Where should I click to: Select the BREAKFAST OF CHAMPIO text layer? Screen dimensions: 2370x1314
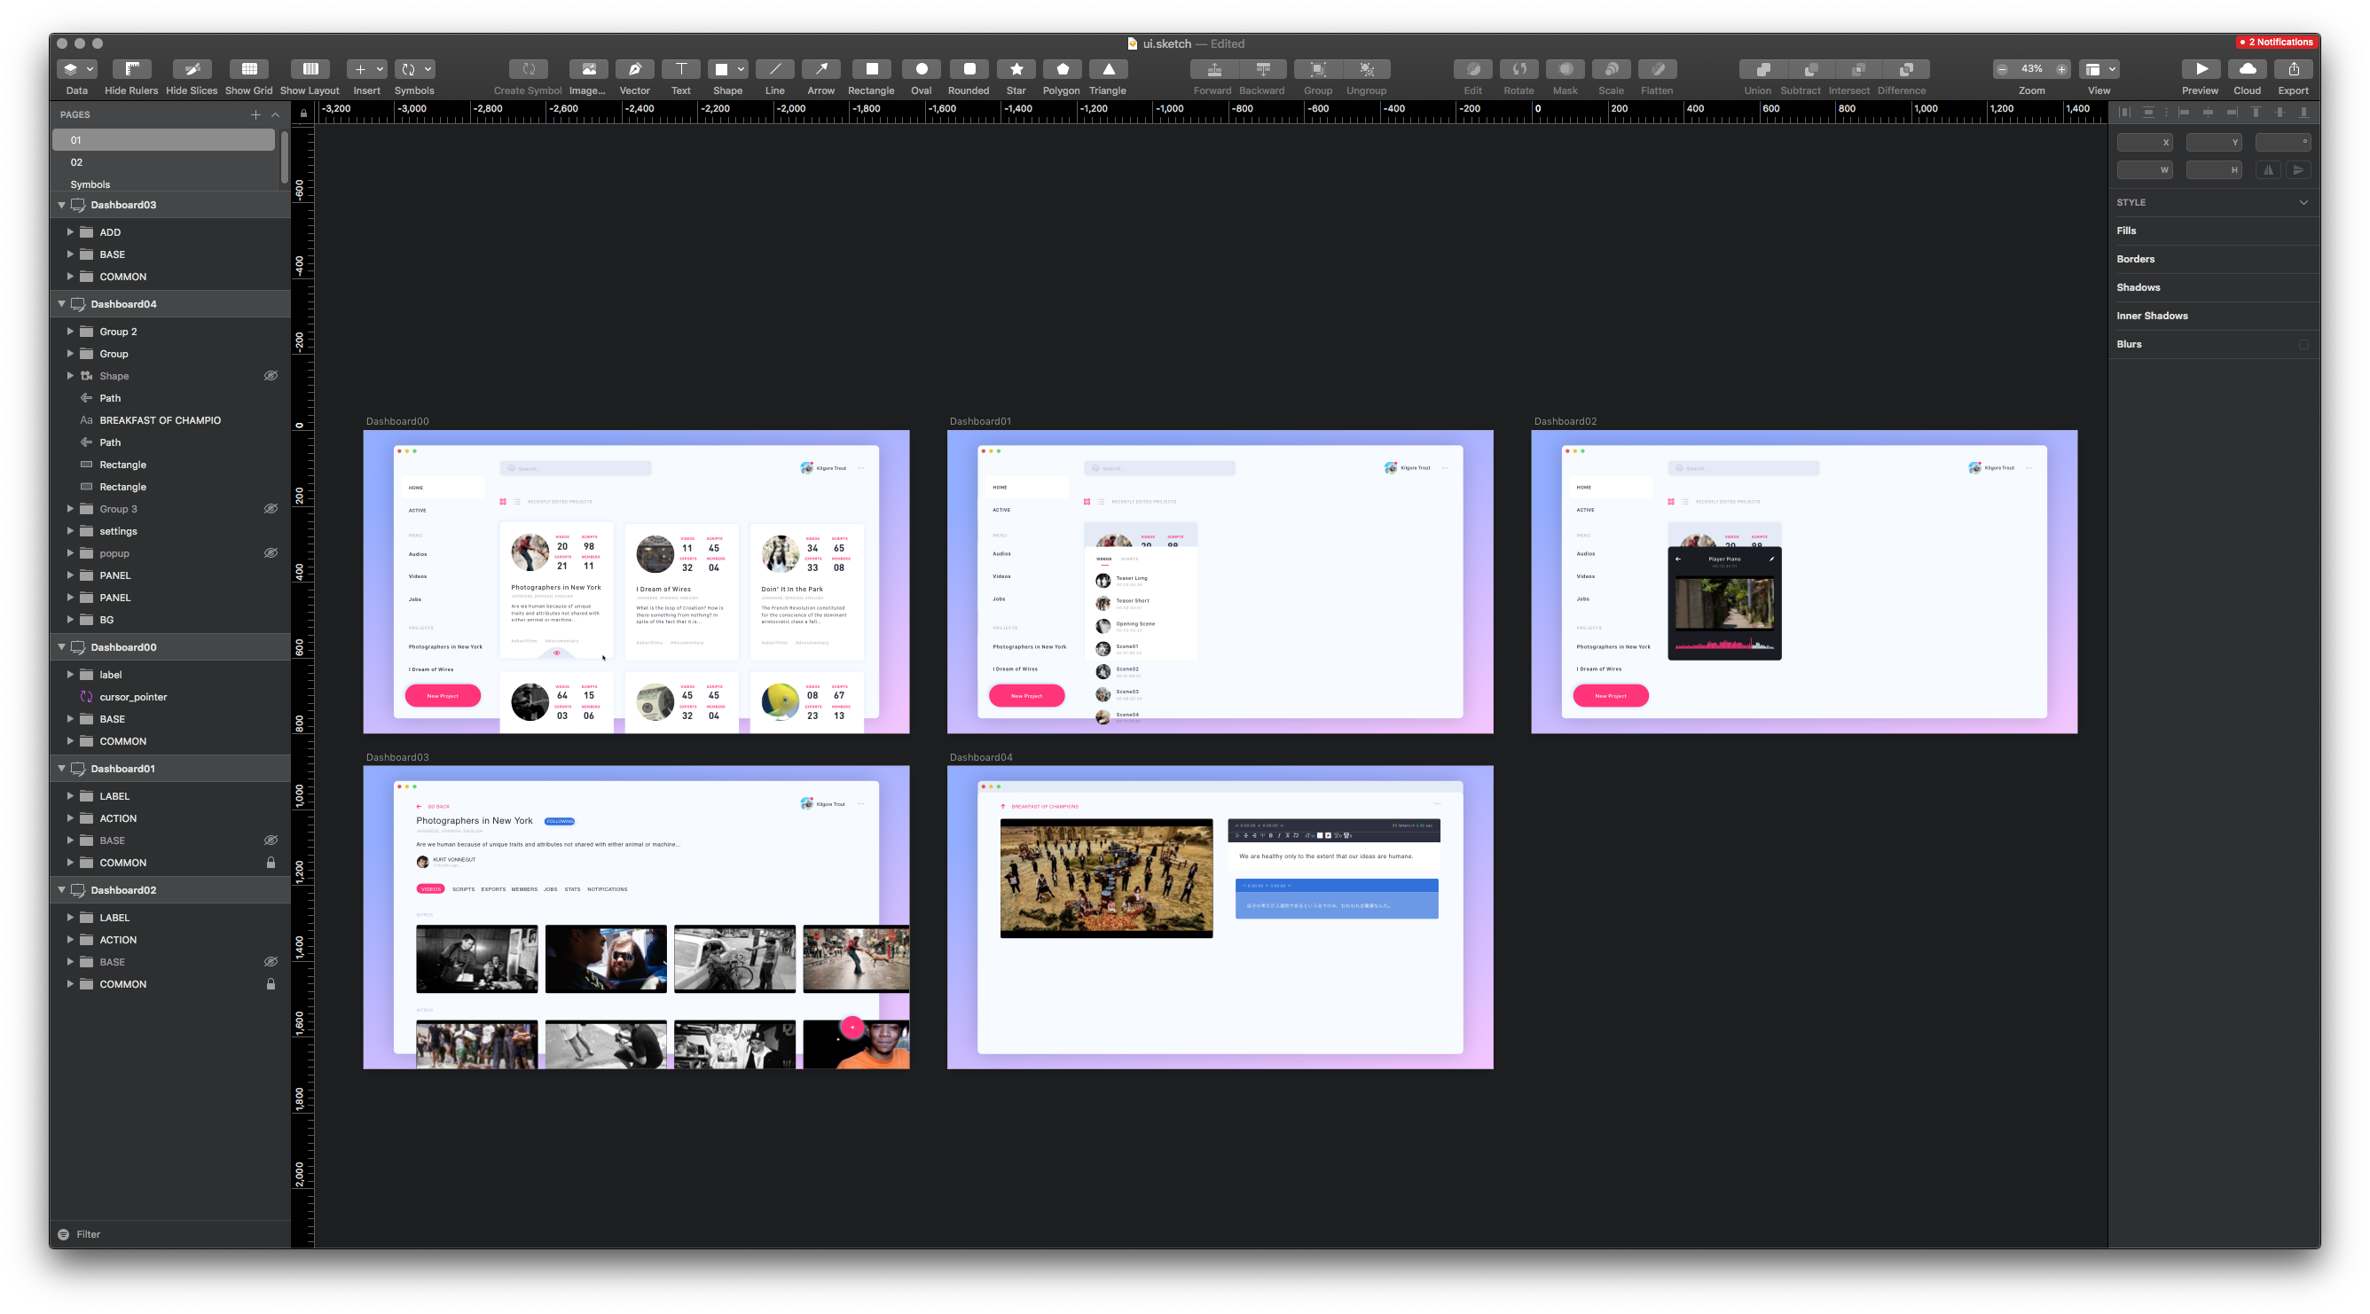[169, 420]
